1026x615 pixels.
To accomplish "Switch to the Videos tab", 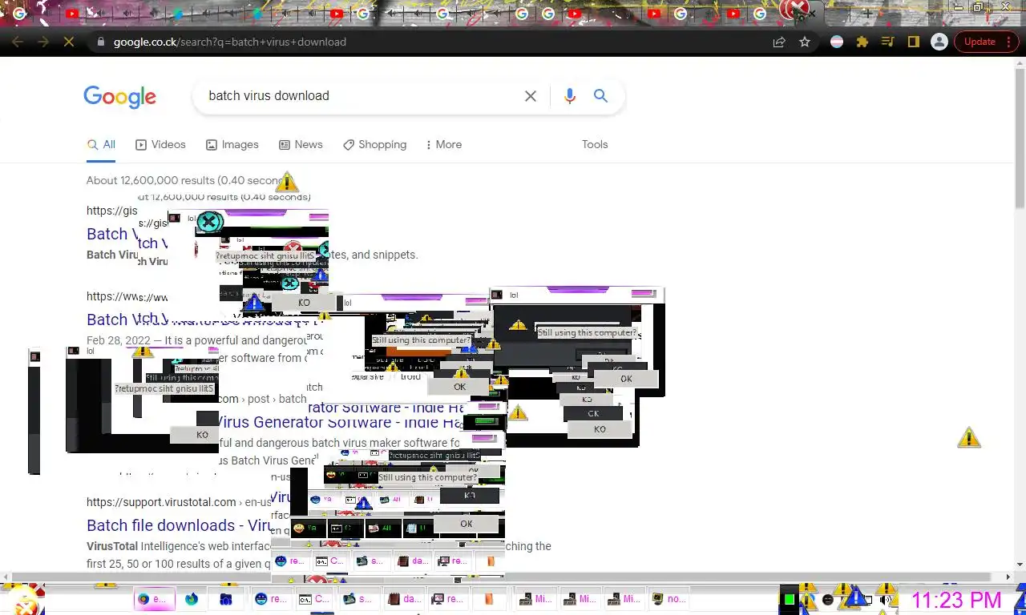I will 160,144.
